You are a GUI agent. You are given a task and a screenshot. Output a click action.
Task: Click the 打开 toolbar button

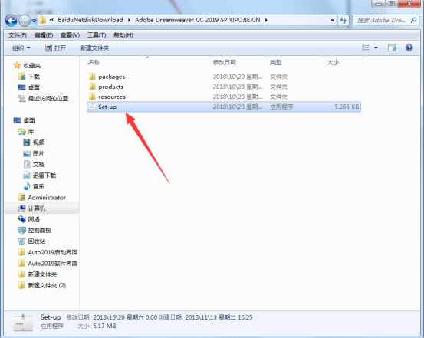coord(55,48)
